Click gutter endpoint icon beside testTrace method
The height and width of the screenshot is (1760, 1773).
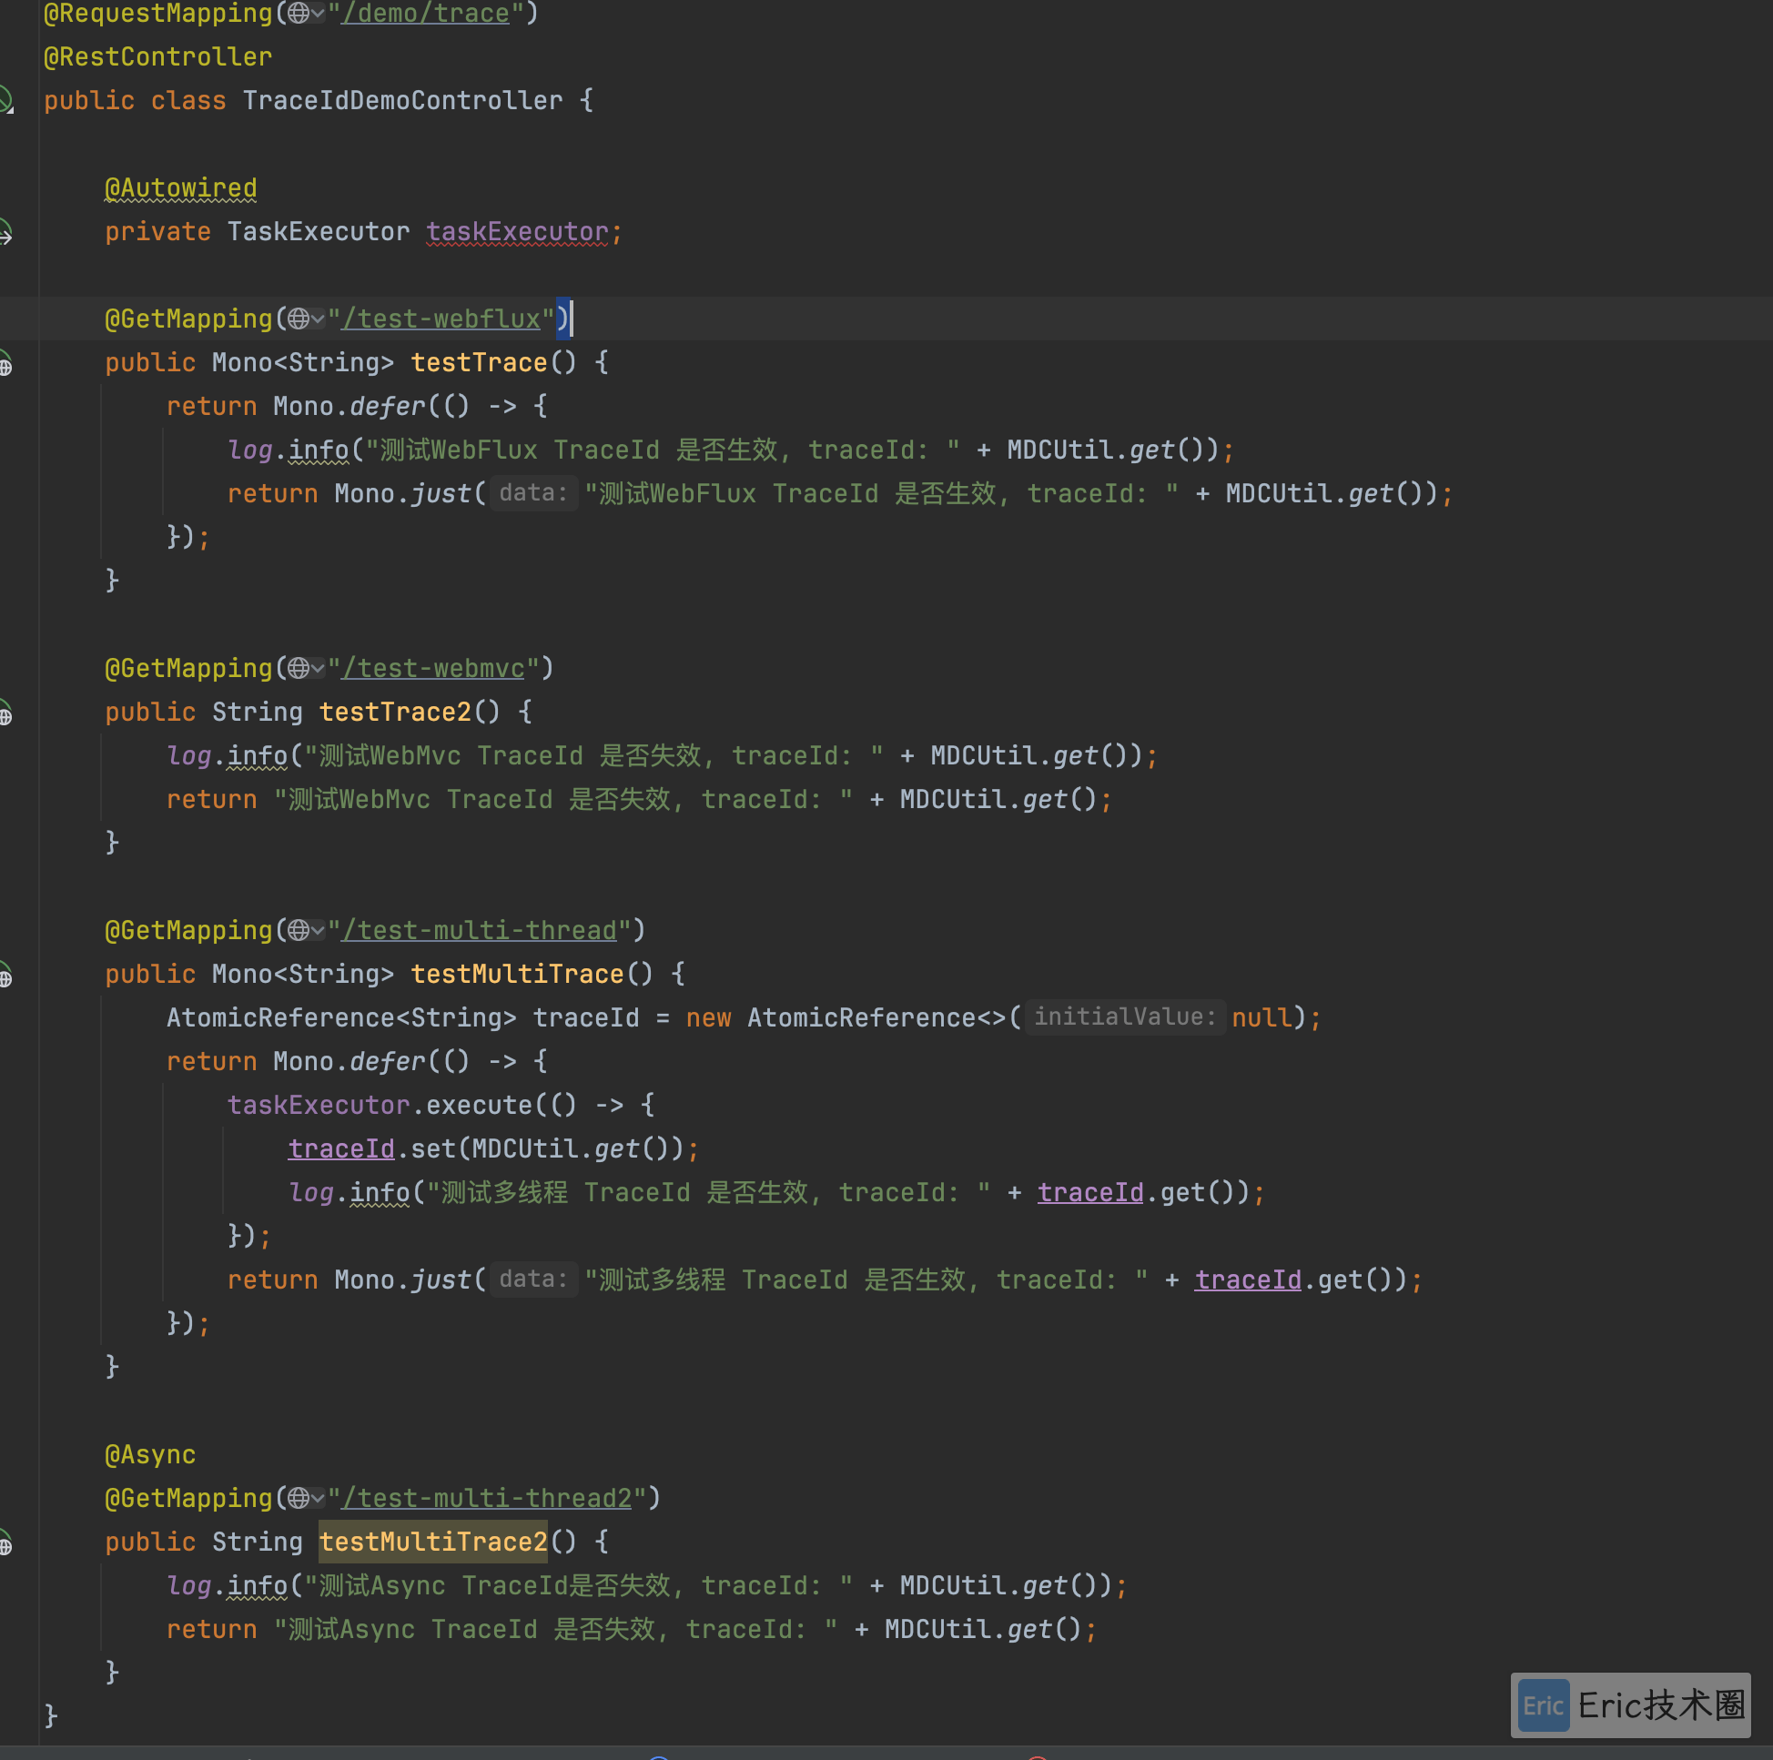(x=5, y=363)
